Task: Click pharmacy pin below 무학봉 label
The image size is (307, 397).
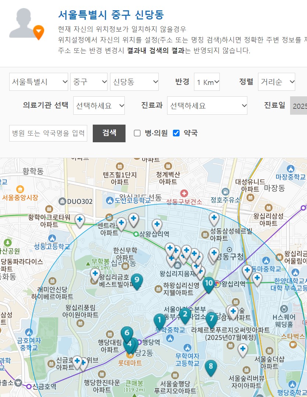Action: click(95, 275)
